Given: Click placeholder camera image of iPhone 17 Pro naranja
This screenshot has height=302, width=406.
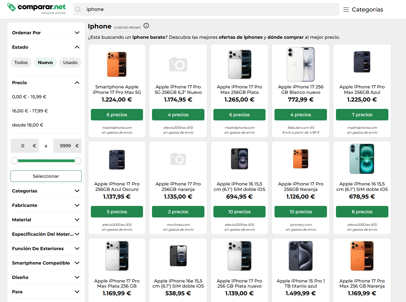Looking at the screenshot, I should click(178, 159).
